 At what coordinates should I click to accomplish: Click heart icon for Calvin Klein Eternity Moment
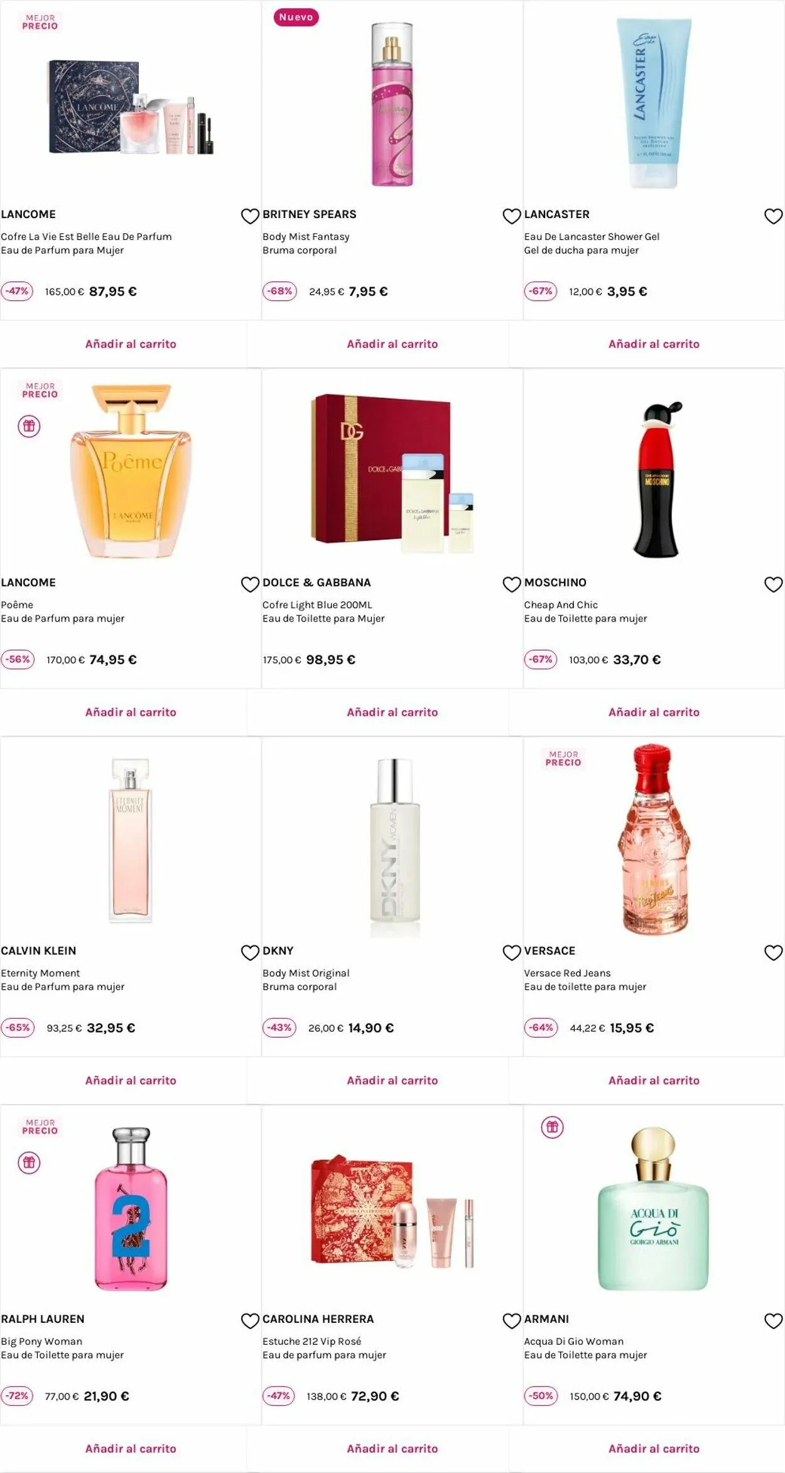coord(250,953)
